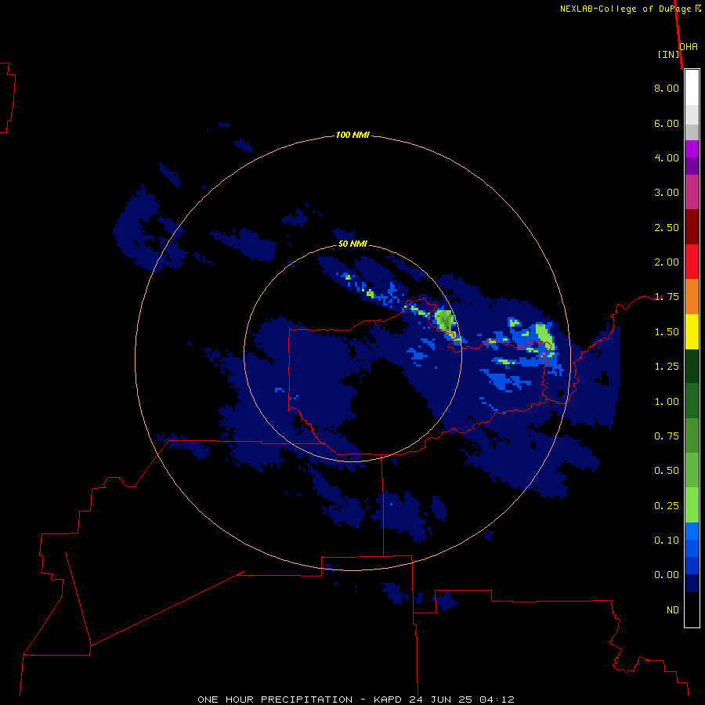Click the 100 NMI range ring label
Image resolution: width=705 pixels, height=705 pixels.
[352, 135]
